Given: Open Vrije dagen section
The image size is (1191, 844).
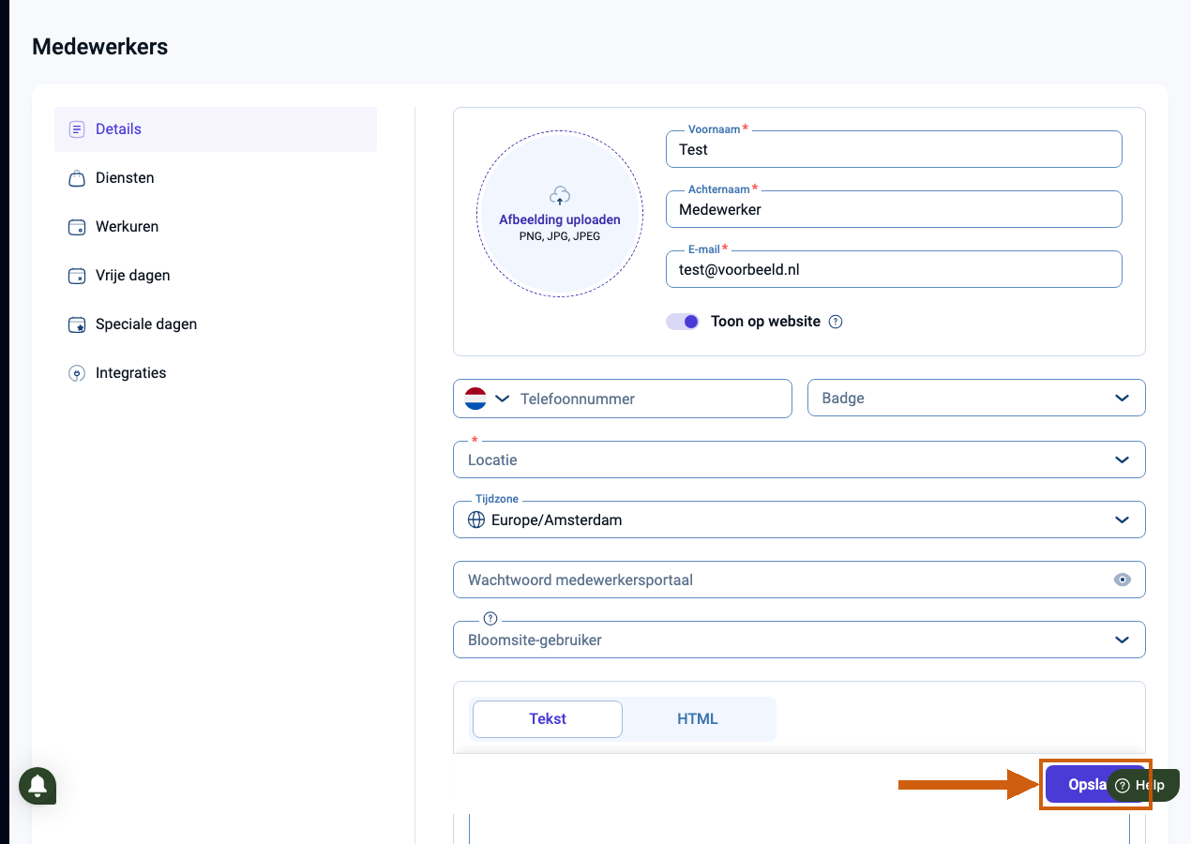Looking at the screenshot, I should coord(216,276).
